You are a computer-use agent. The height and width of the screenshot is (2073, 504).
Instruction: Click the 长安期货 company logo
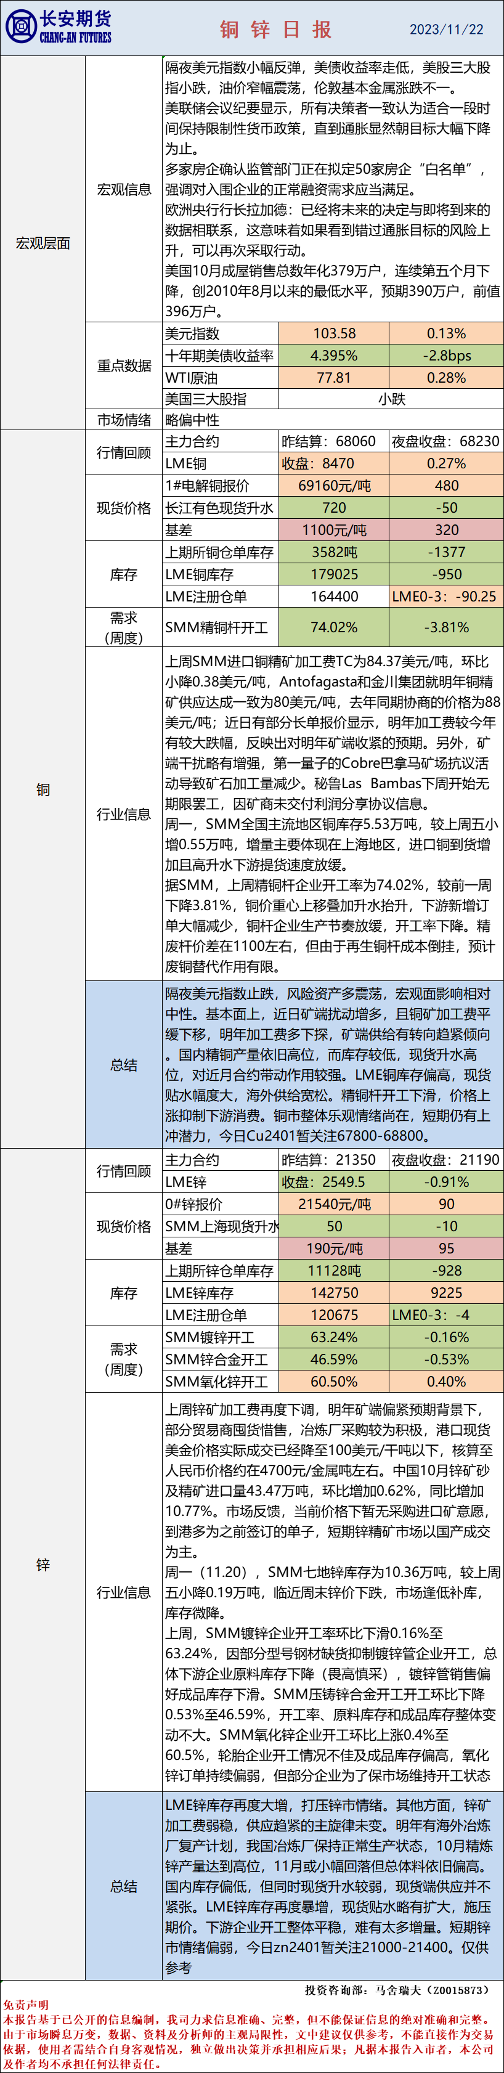pyautogui.click(x=59, y=27)
